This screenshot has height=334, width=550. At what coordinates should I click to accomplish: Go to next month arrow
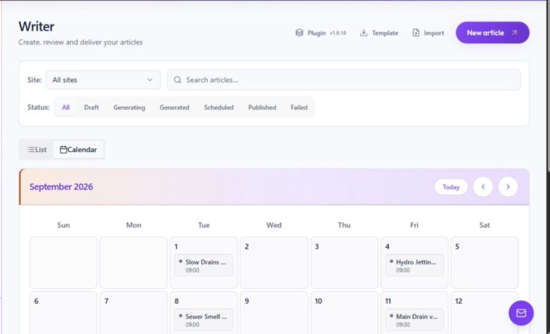click(508, 187)
